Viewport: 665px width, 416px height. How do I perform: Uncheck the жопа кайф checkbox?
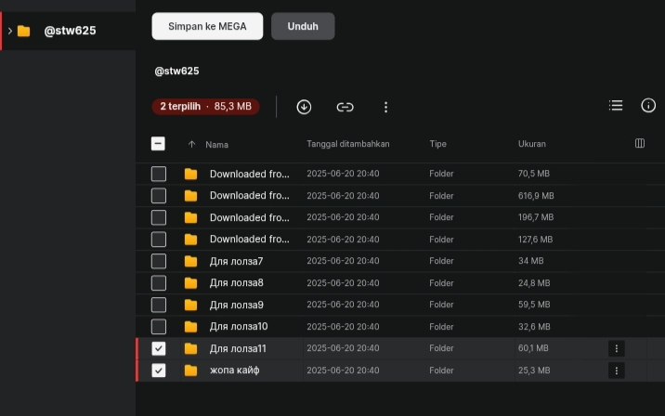[x=159, y=370]
